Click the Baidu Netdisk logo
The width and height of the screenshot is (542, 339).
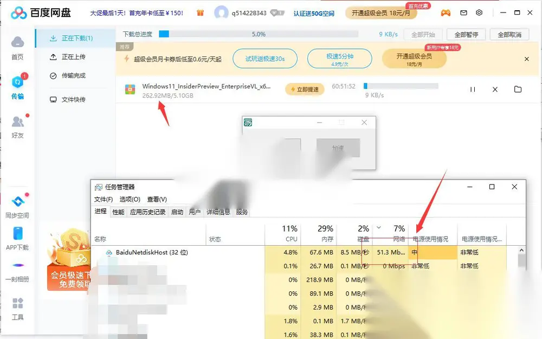click(x=41, y=13)
